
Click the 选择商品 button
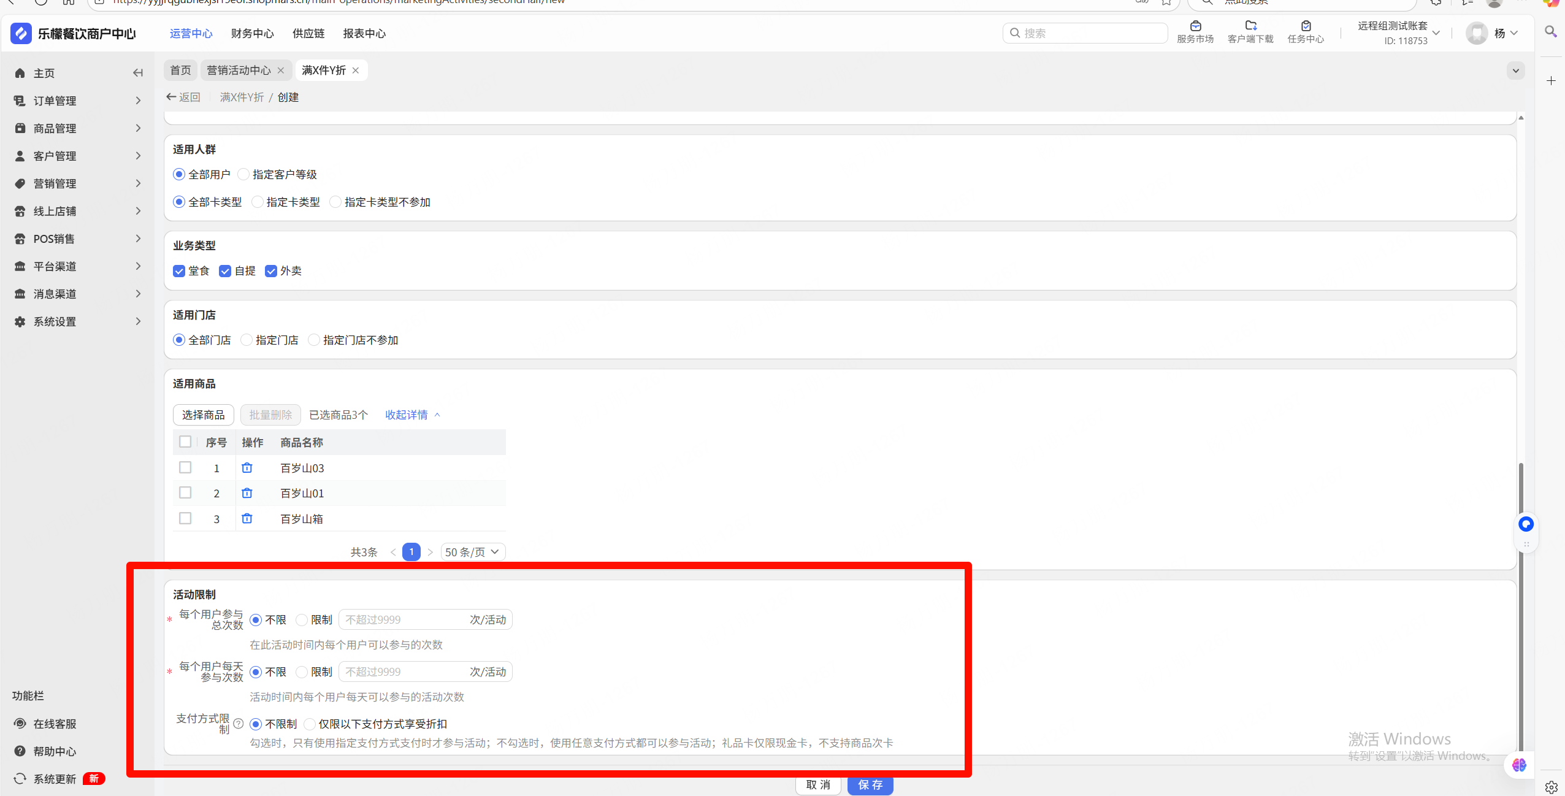pos(203,415)
